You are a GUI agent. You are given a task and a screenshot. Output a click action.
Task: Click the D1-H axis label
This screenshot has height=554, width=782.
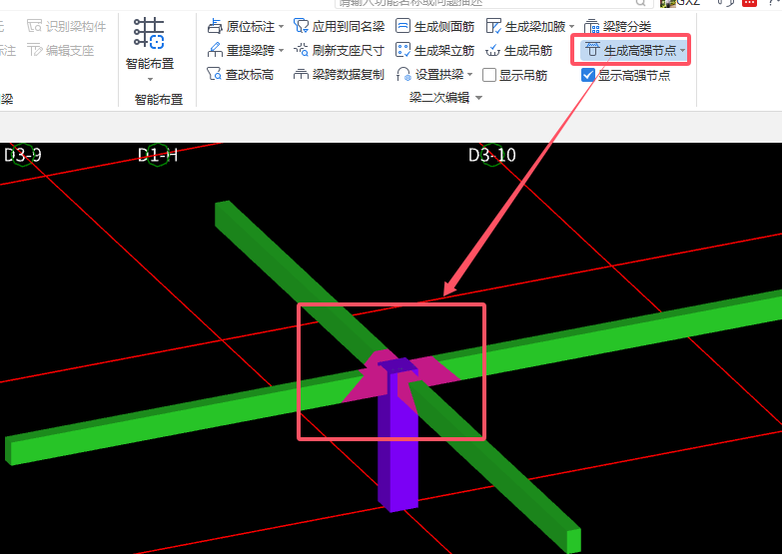click(158, 155)
